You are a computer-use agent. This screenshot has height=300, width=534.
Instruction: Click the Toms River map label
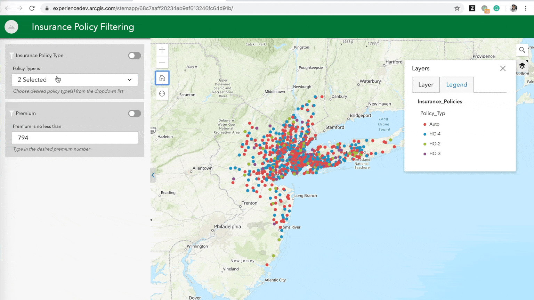[291, 227]
